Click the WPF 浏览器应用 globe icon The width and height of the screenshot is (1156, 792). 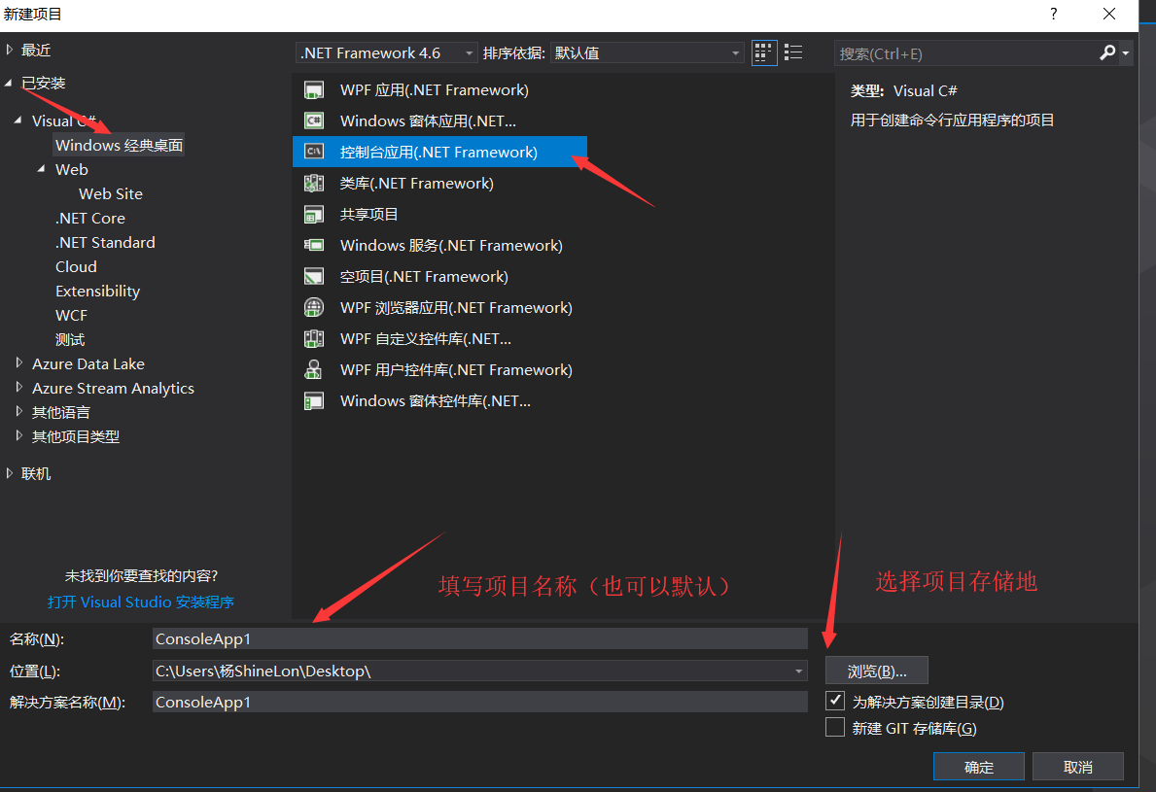(x=314, y=307)
